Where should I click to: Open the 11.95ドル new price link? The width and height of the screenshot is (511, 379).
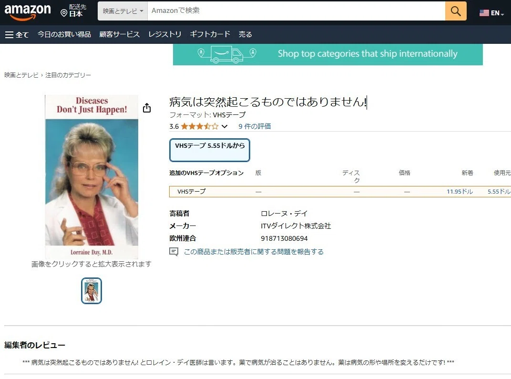pyautogui.click(x=460, y=192)
